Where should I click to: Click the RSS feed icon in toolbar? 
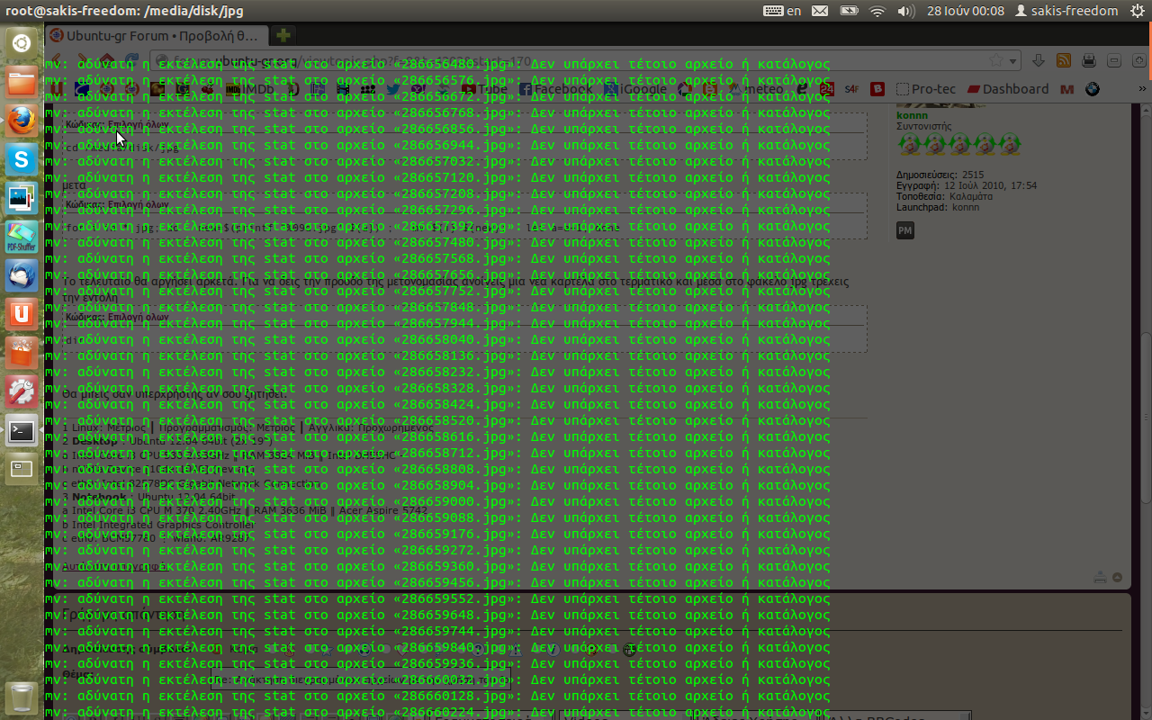click(x=1064, y=60)
